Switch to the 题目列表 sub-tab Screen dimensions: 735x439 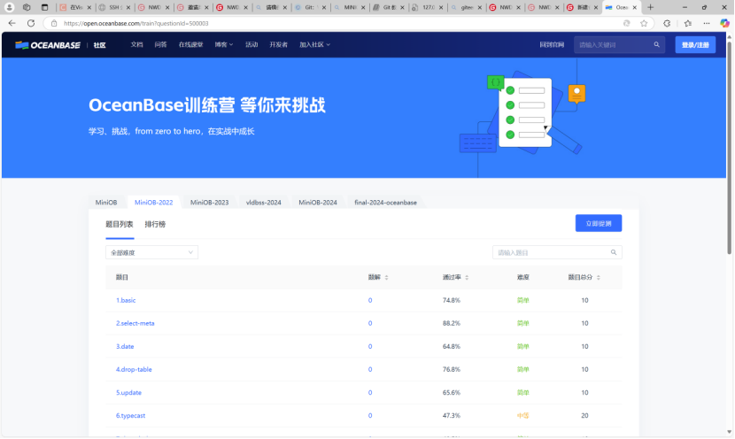119,224
